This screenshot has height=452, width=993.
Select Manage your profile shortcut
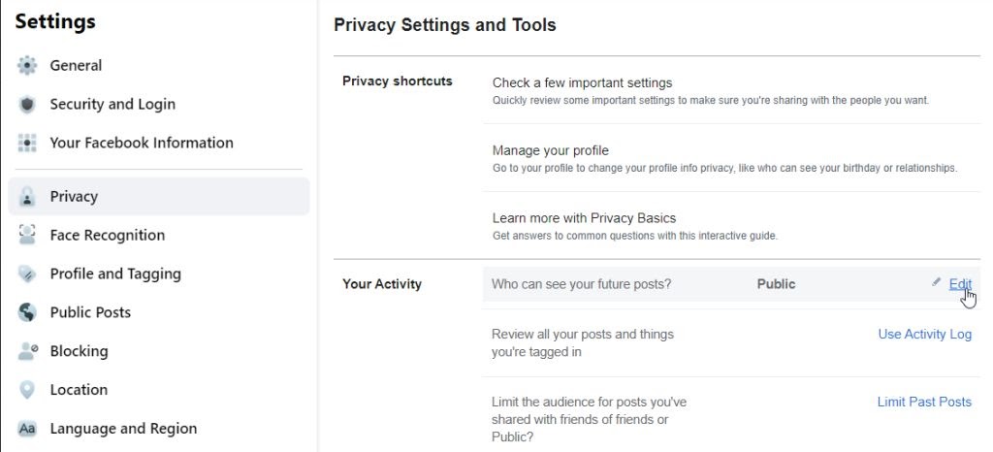(550, 151)
